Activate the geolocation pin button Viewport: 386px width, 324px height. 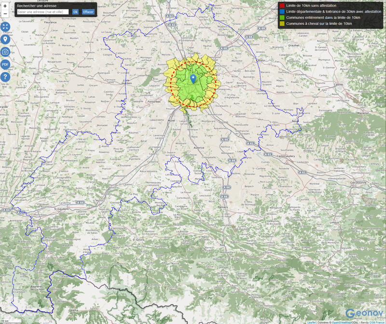click(5, 40)
